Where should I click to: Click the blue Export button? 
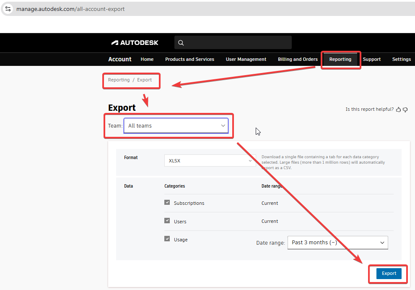pos(389,273)
